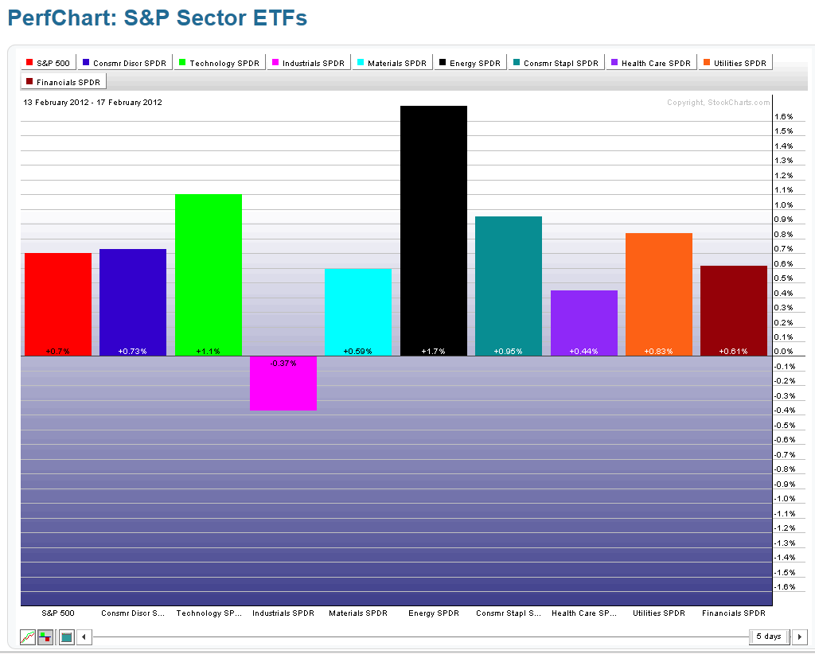Viewport: 815px width, 654px height.
Task: Click the right arrow on date slider
Action: pos(800,637)
